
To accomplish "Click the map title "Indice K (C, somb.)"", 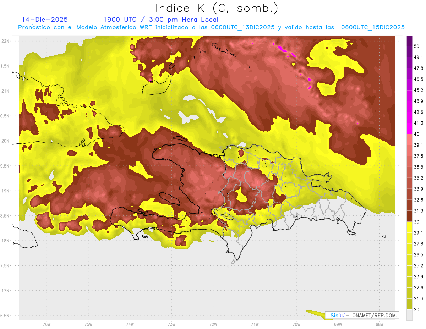I will pyautogui.click(x=217, y=8).
